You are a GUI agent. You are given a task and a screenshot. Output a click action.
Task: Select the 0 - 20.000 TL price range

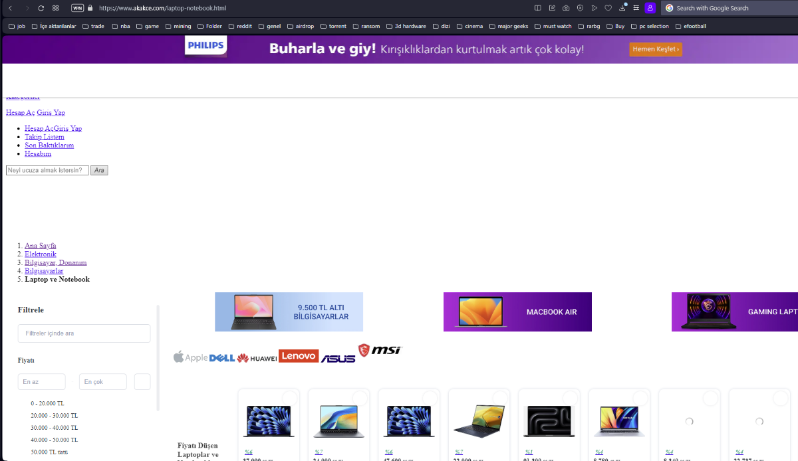pyautogui.click(x=47, y=403)
